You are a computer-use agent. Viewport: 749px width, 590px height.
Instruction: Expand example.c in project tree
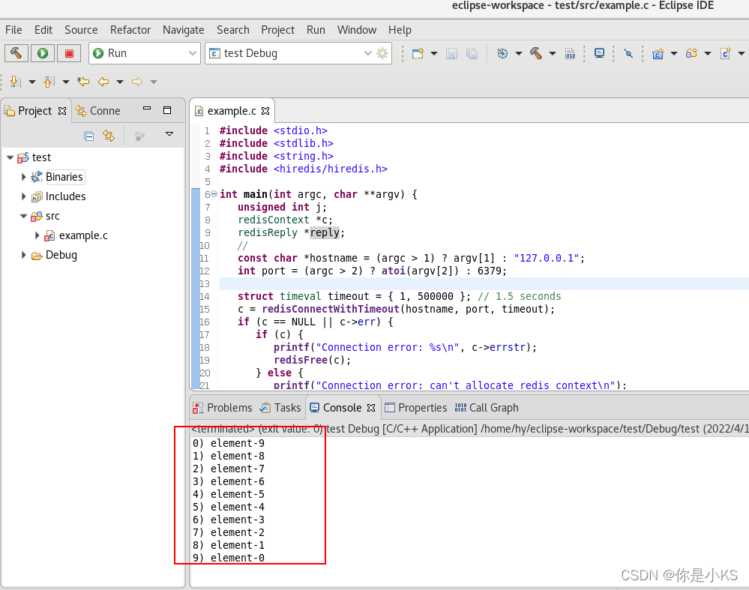(37, 235)
